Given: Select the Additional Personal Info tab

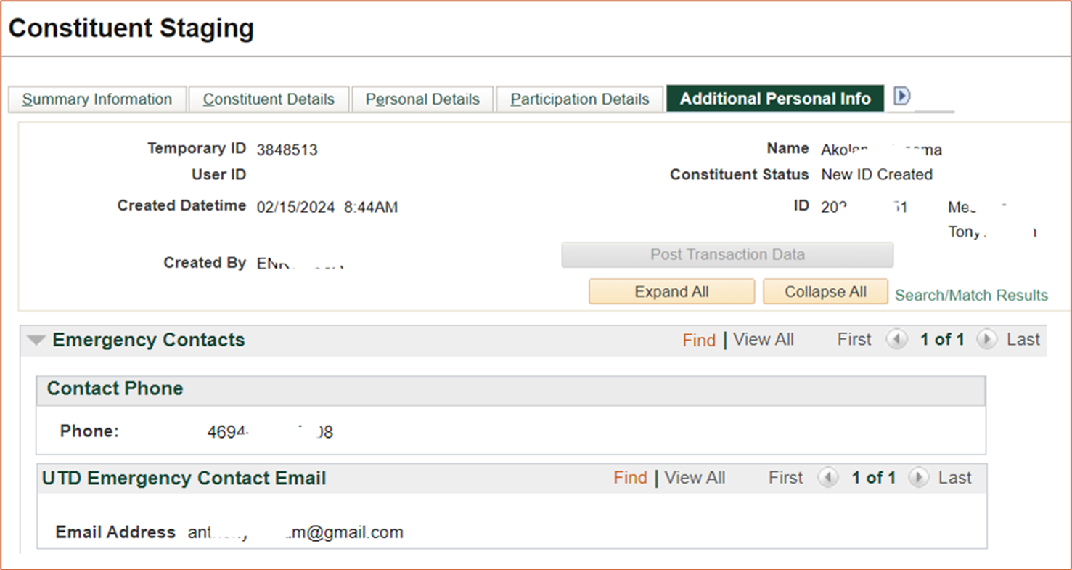Looking at the screenshot, I should pyautogui.click(x=775, y=99).
